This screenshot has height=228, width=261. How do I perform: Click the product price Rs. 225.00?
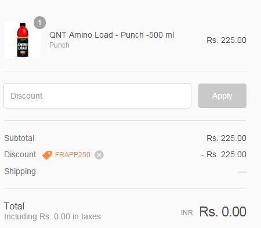(x=226, y=40)
